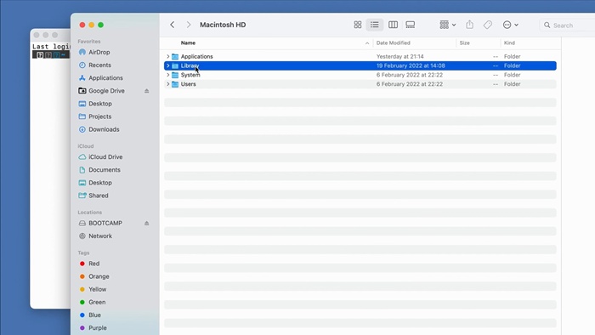Go forward with the right chevron
The image size is (595, 335).
click(x=189, y=25)
